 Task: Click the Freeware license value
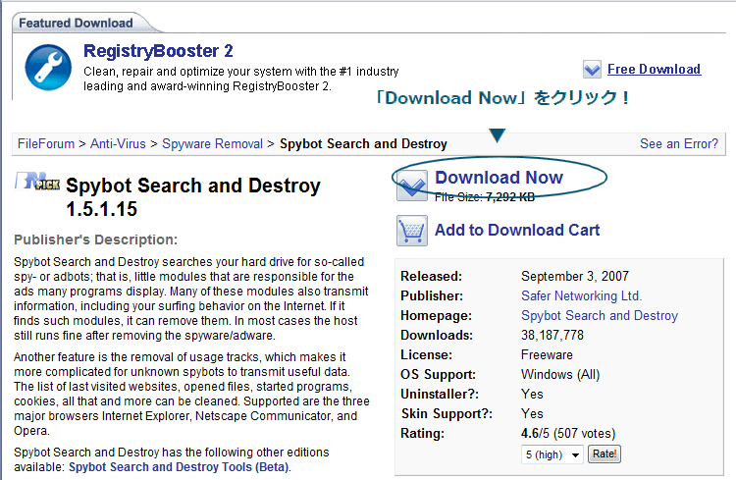547,355
